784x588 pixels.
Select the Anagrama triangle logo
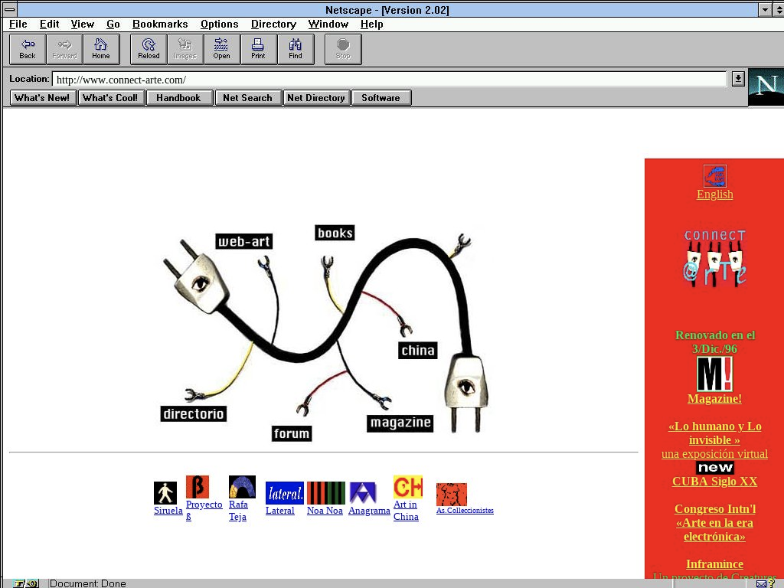(363, 492)
